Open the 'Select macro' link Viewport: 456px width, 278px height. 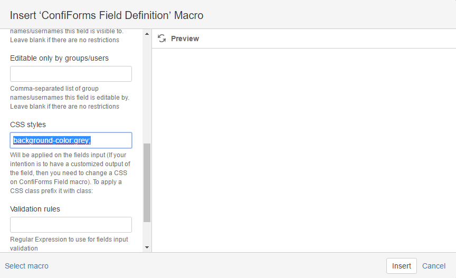tap(27, 266)
